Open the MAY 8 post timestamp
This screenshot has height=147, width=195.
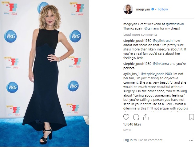(x=127, y=130)
